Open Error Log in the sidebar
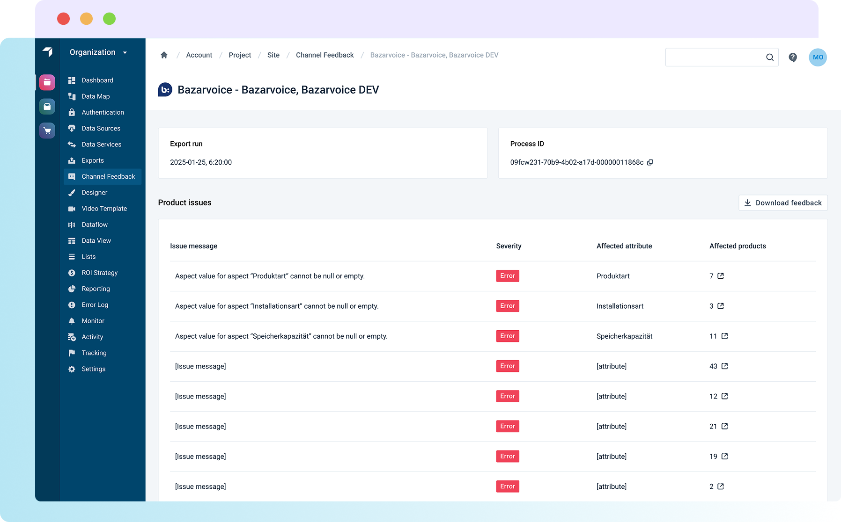 103,305
